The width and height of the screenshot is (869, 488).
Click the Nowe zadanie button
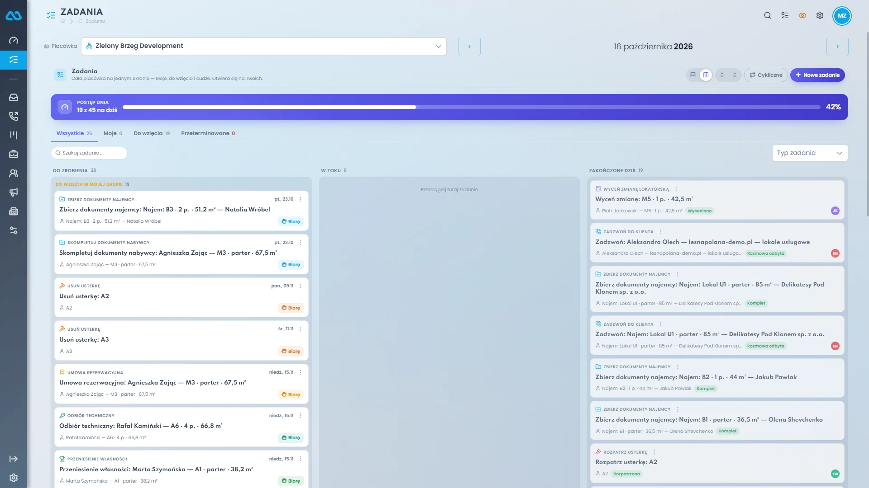tap(817, 75)
